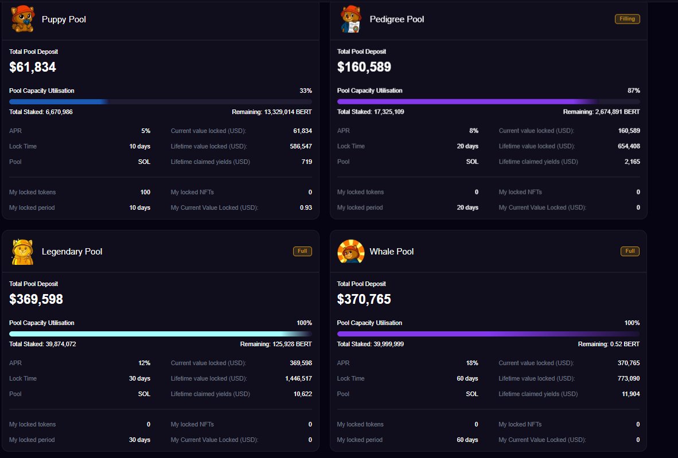
Task: Click the Full badge on Legendary Pool
Action: point(302,251)
